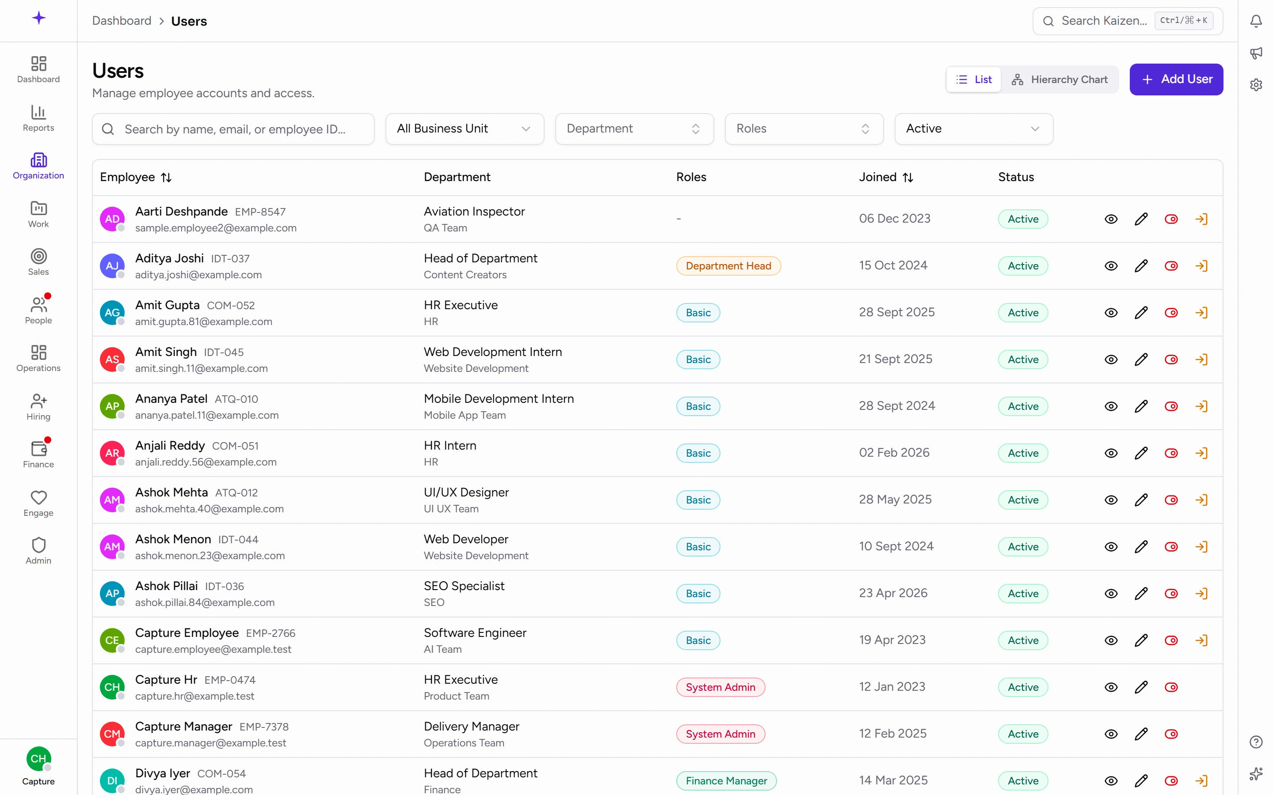Open the Admin sidebar section

tap(38, 551)
